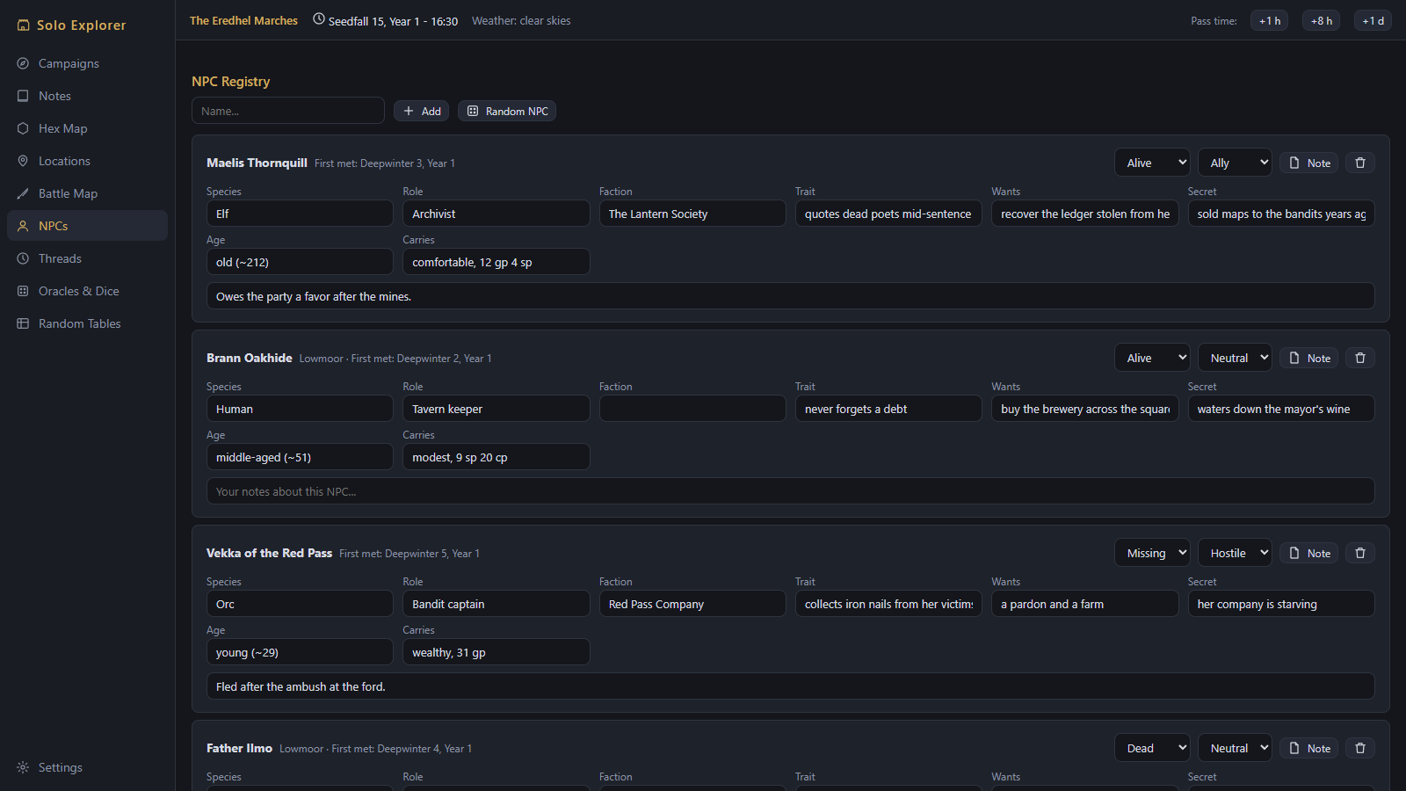Edit Secret field 'sold maps to the bandits'

pyautogui.click(x=1281, y=214)
